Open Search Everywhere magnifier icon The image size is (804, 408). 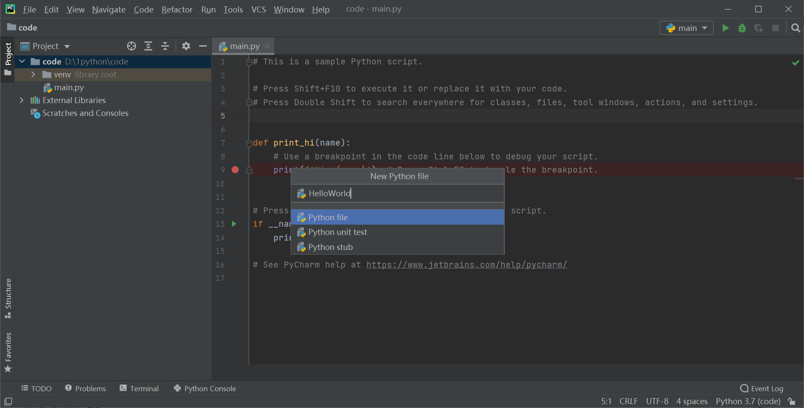coord(796,28)
